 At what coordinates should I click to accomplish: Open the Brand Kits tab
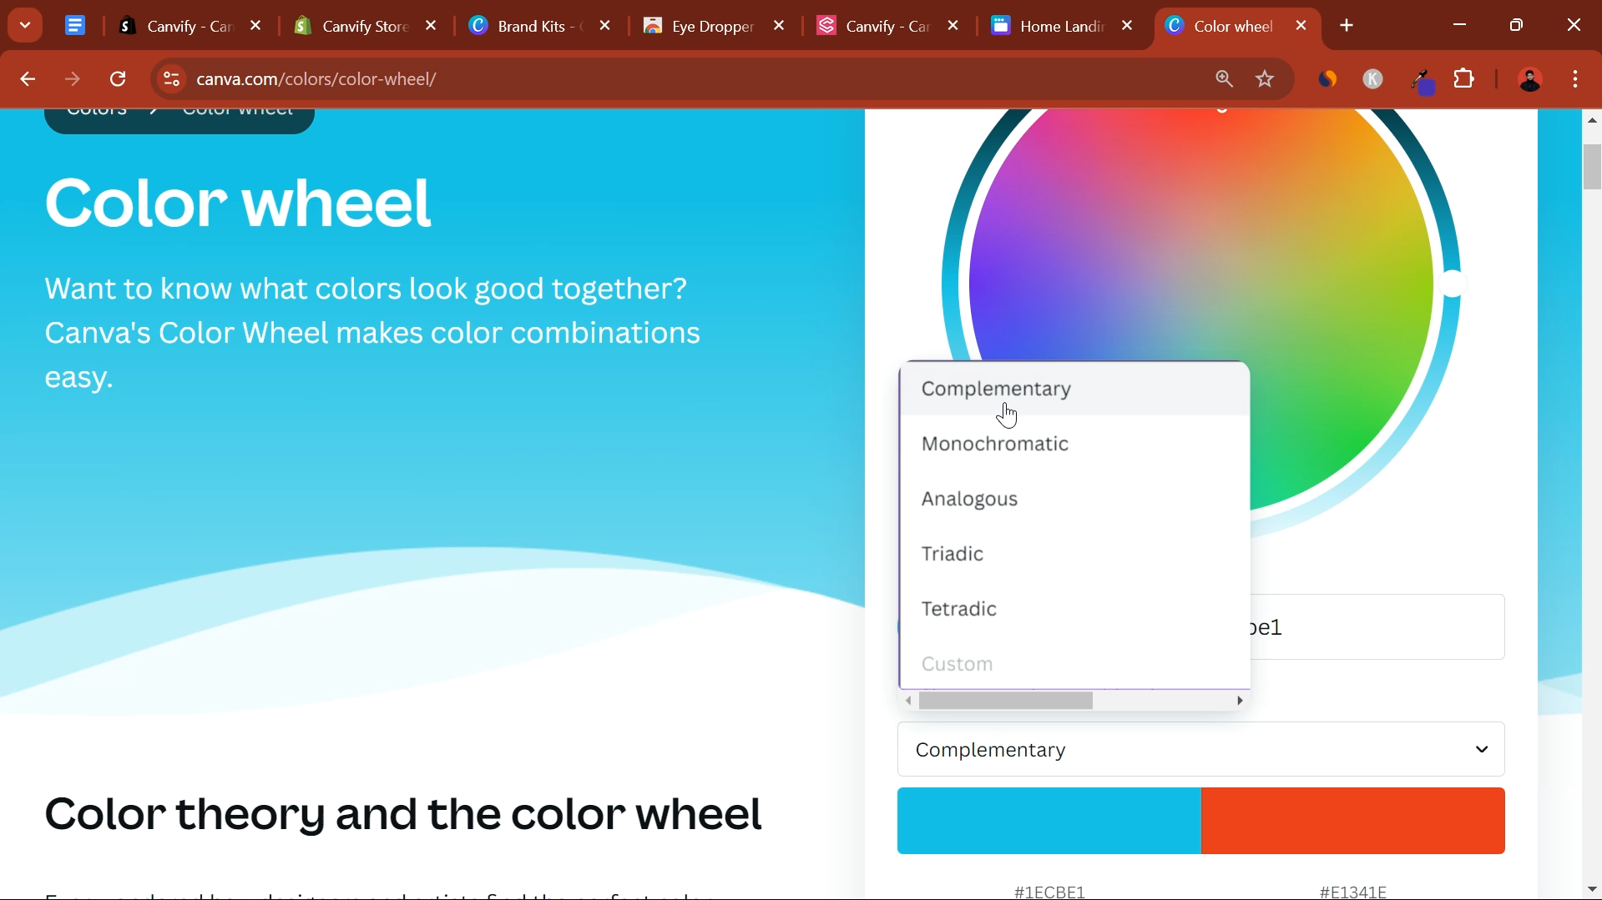(540, 26)
